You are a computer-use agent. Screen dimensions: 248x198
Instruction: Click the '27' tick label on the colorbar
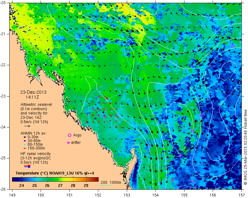pyautogui.click(x=60, y=185)
